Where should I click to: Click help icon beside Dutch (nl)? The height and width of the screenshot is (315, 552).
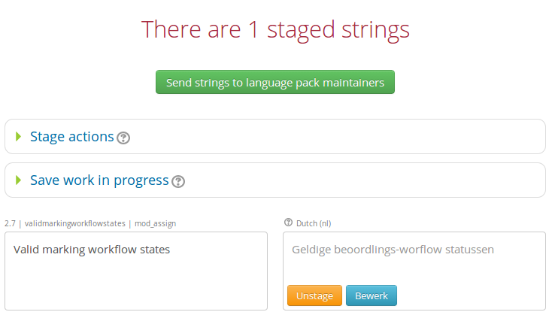click(x=288, y=223)
